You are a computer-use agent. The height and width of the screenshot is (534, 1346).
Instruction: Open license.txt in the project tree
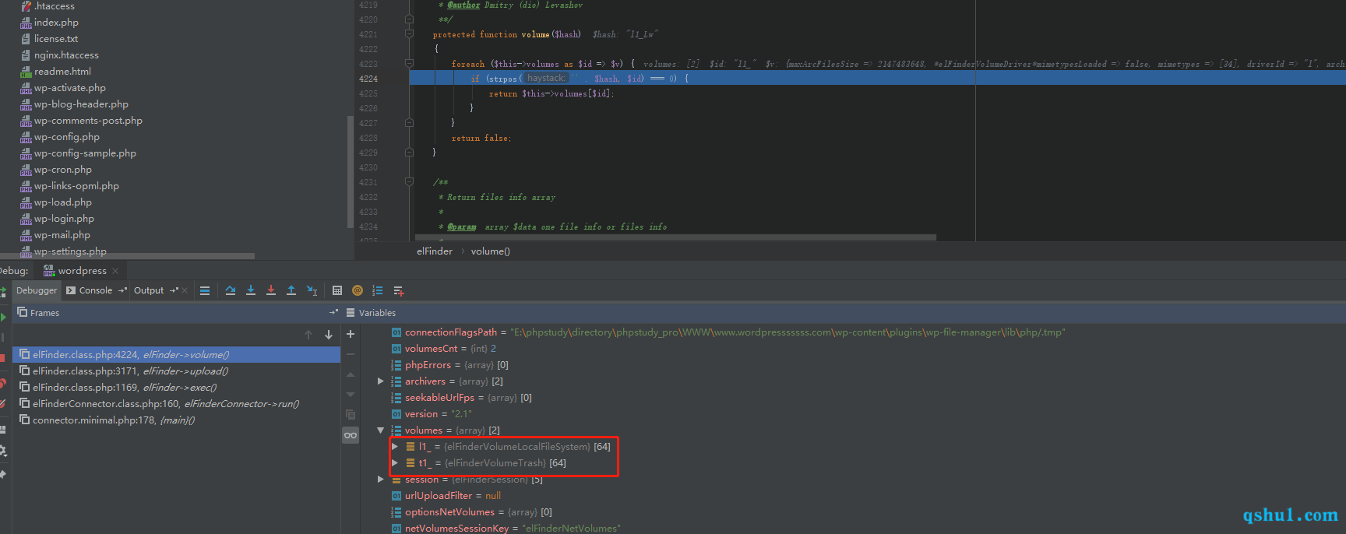click(55, 39)
